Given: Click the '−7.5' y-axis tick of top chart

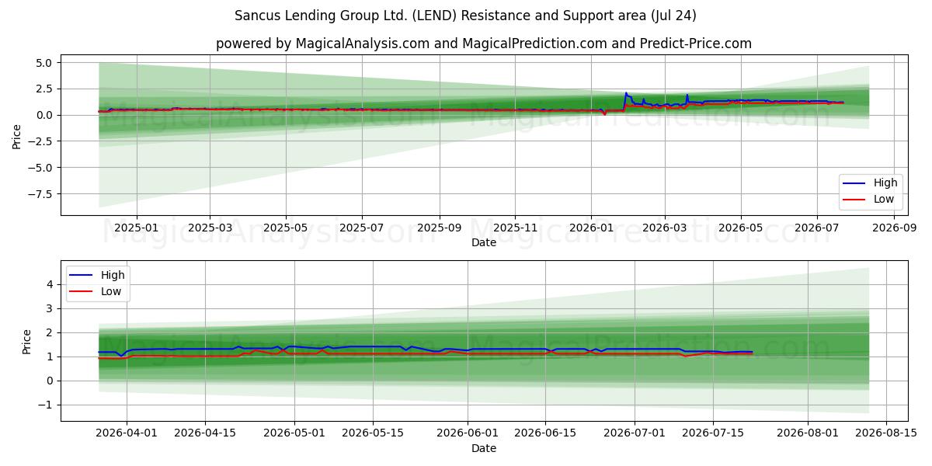Looking at the screenshot, I should pyautogui.click(x=40, y=193).
